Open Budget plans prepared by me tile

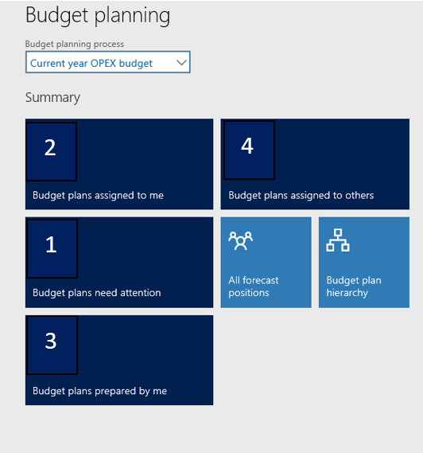click(119, 360)
